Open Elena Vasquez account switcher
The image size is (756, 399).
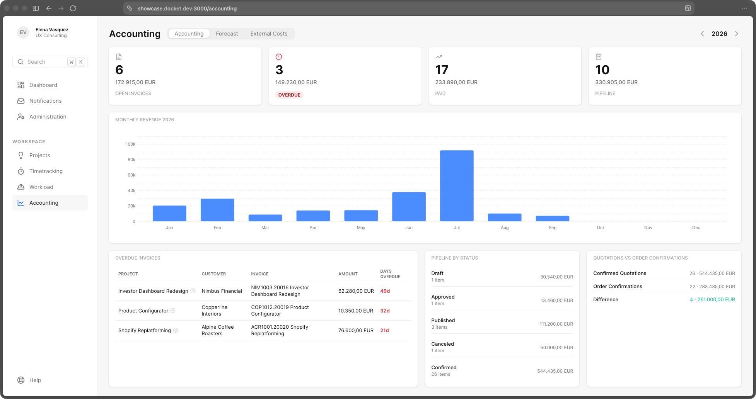[x=50, y=32]
